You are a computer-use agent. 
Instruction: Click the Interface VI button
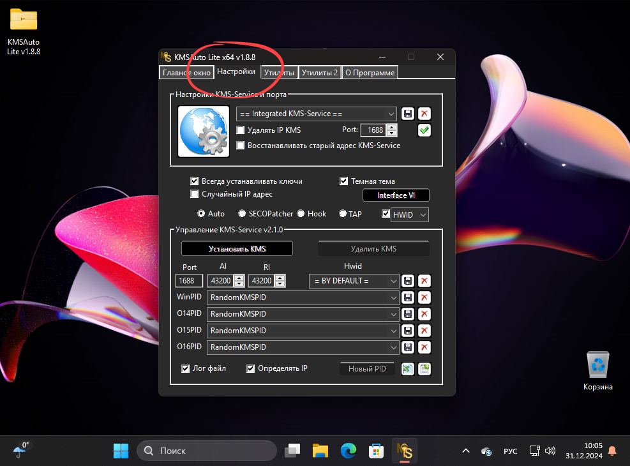click(396, 195)
